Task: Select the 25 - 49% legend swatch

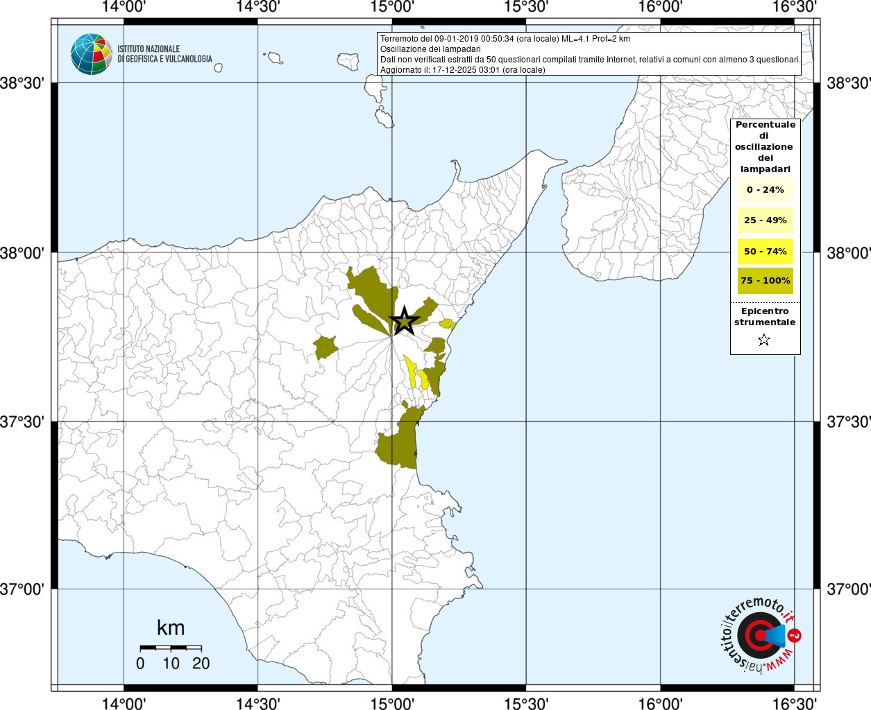Action: click(765, 220)
